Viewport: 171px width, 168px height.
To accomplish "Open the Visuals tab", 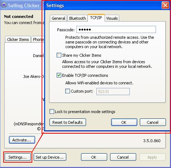I will 112,18.
